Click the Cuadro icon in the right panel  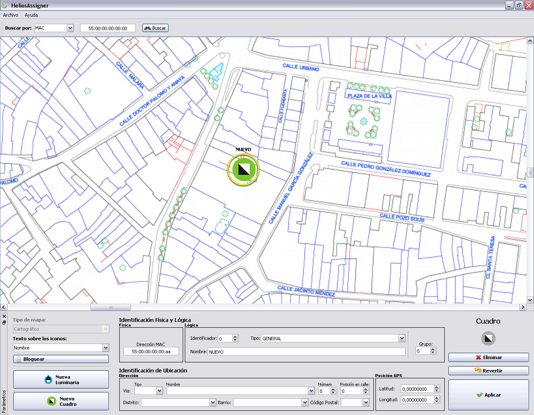(x=488, y=338)
